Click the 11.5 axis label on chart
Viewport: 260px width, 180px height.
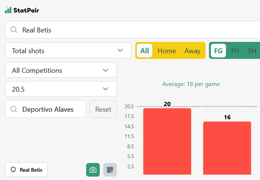[x=129, y=137]
